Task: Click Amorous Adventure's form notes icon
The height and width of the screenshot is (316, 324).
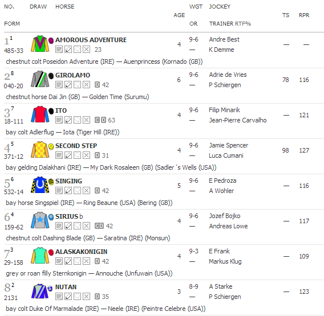Action: pyautogui.click(x=59, y=50)
